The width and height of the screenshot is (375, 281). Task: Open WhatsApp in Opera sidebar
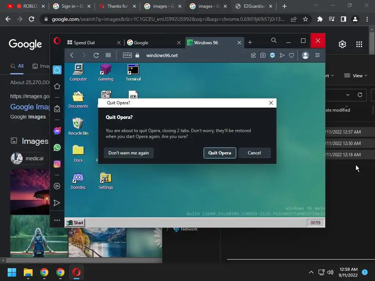(x=57, y=147)
